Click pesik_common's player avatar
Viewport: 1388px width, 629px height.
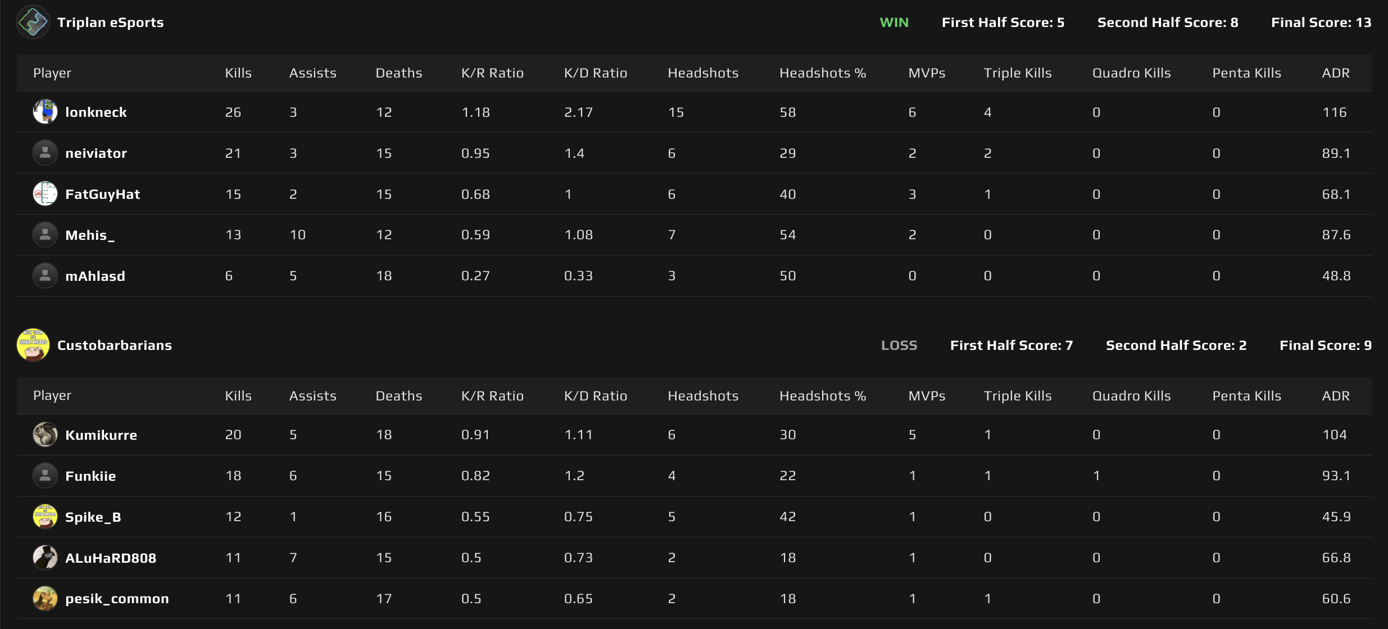coord(45,598)
